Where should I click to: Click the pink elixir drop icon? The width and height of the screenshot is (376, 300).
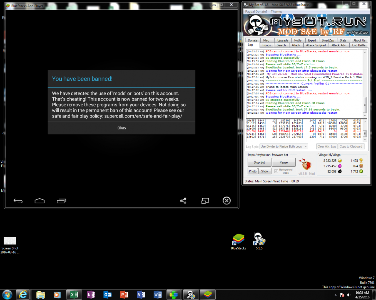(340, 166)
